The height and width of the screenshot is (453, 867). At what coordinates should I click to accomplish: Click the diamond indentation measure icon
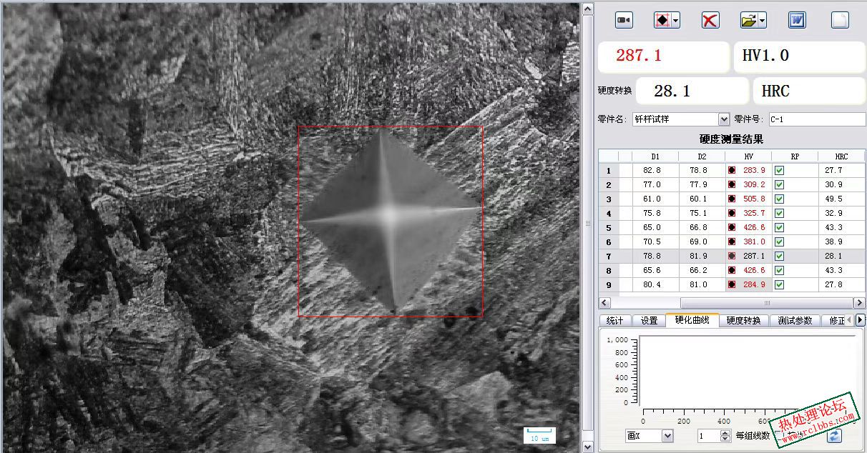(x=662, y=20)
